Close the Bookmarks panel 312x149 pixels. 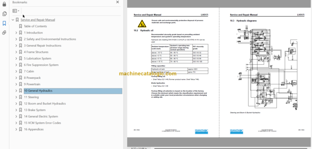coord(117,2)
